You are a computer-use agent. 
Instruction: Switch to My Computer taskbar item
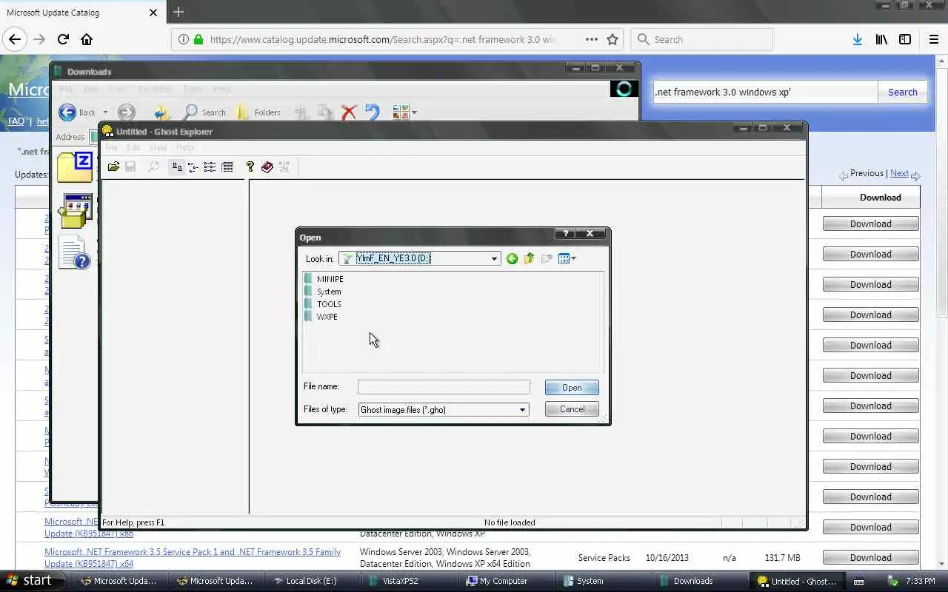[x=503, y=581]
